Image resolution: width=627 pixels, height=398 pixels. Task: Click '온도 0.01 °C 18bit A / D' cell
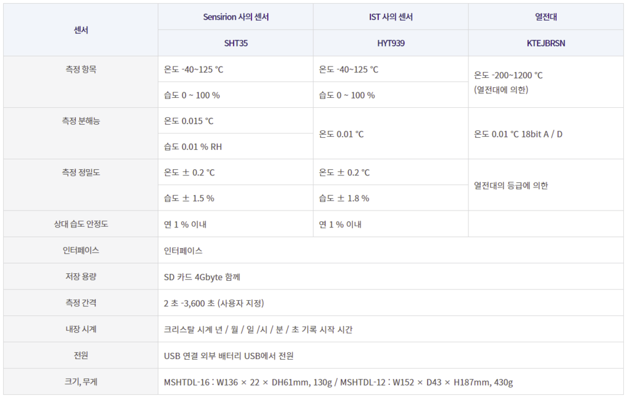(x=519, y=134)
